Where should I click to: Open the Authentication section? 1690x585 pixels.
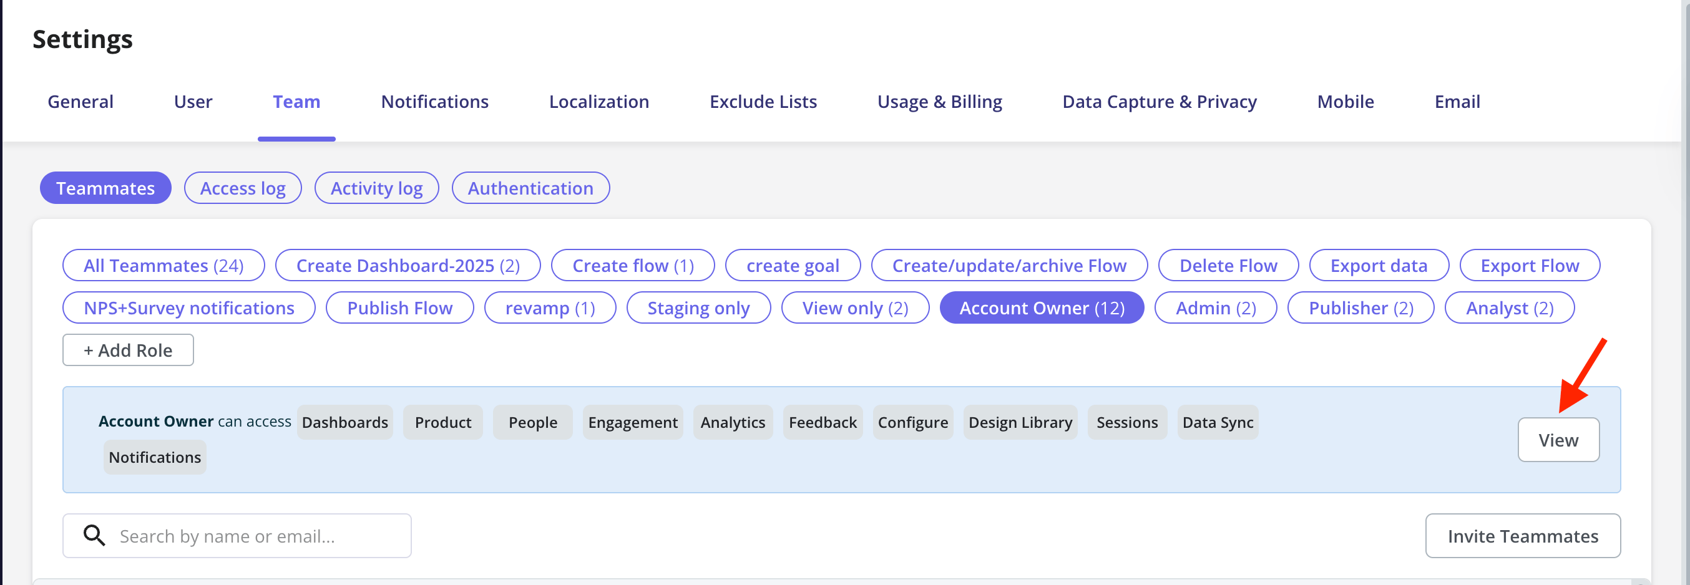click(x=530, y=188)
